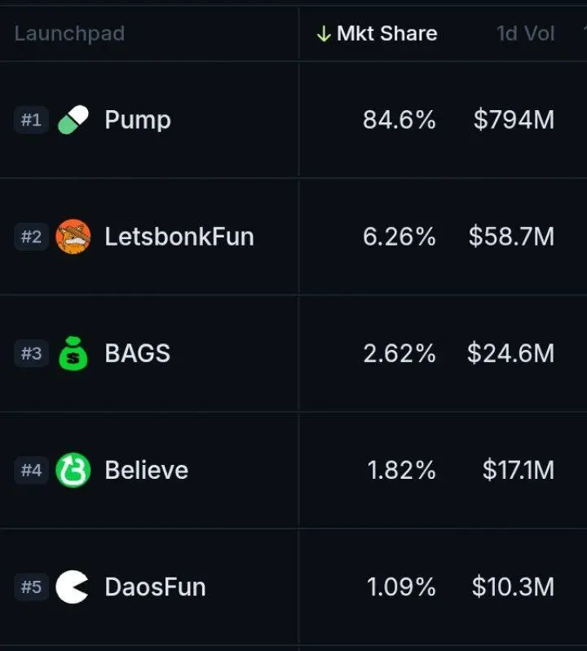
Task: Select the #3 rank badge
Action: point(31,353)
